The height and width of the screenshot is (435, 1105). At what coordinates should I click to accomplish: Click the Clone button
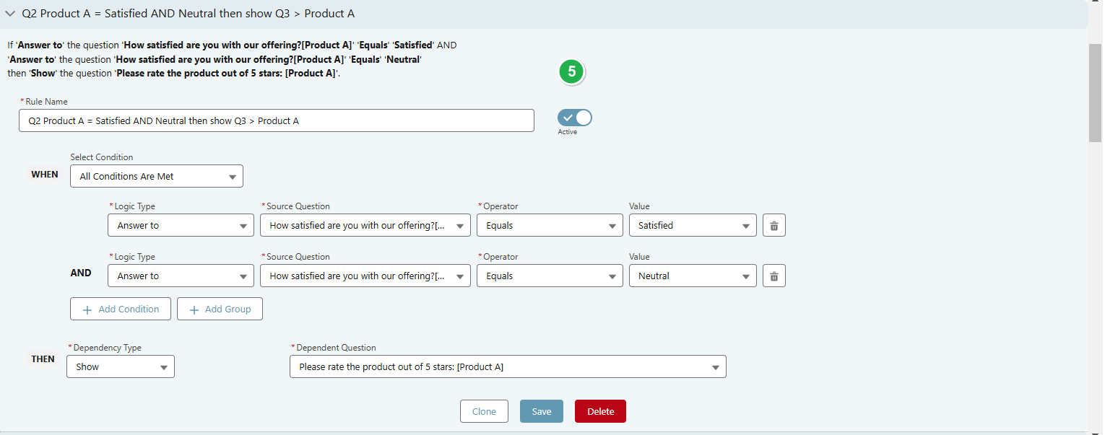click(484, 410)
